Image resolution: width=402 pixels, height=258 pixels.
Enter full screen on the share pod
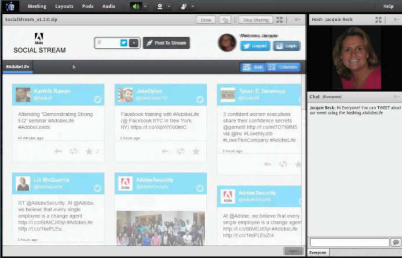[280, 20]
